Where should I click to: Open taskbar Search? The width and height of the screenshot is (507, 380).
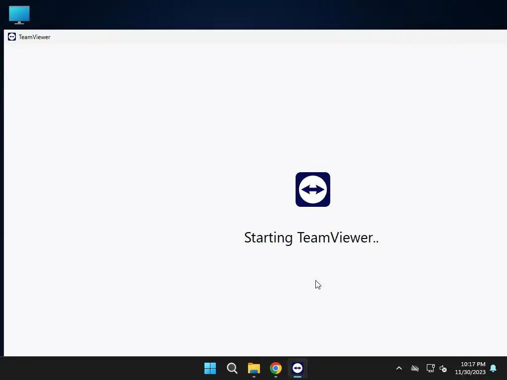[x=232, y=368]
